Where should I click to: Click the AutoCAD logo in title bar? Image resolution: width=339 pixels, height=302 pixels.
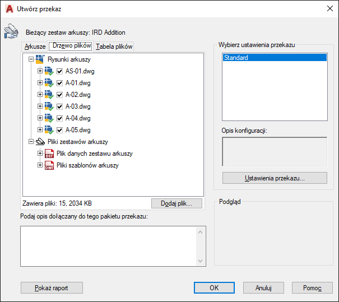coord(10,9)
